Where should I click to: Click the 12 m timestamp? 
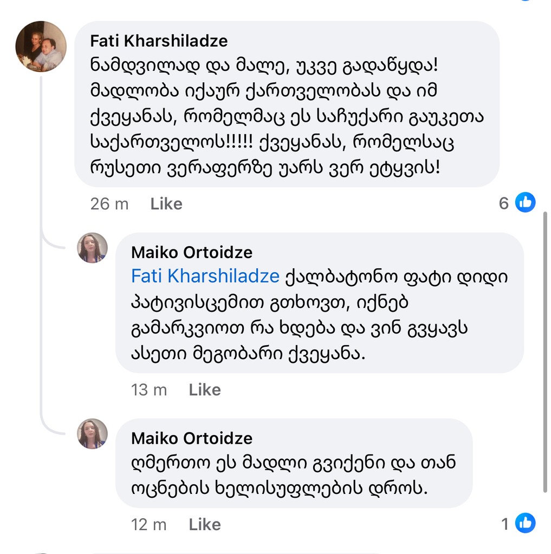pos(148,524)
